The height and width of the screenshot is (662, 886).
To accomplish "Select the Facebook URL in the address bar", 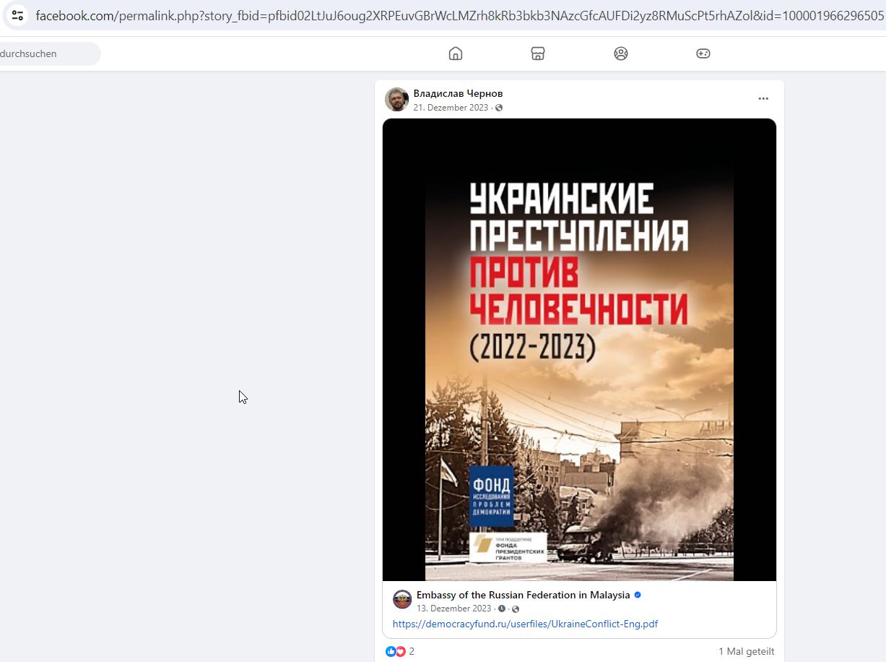I will pos(460,15).
